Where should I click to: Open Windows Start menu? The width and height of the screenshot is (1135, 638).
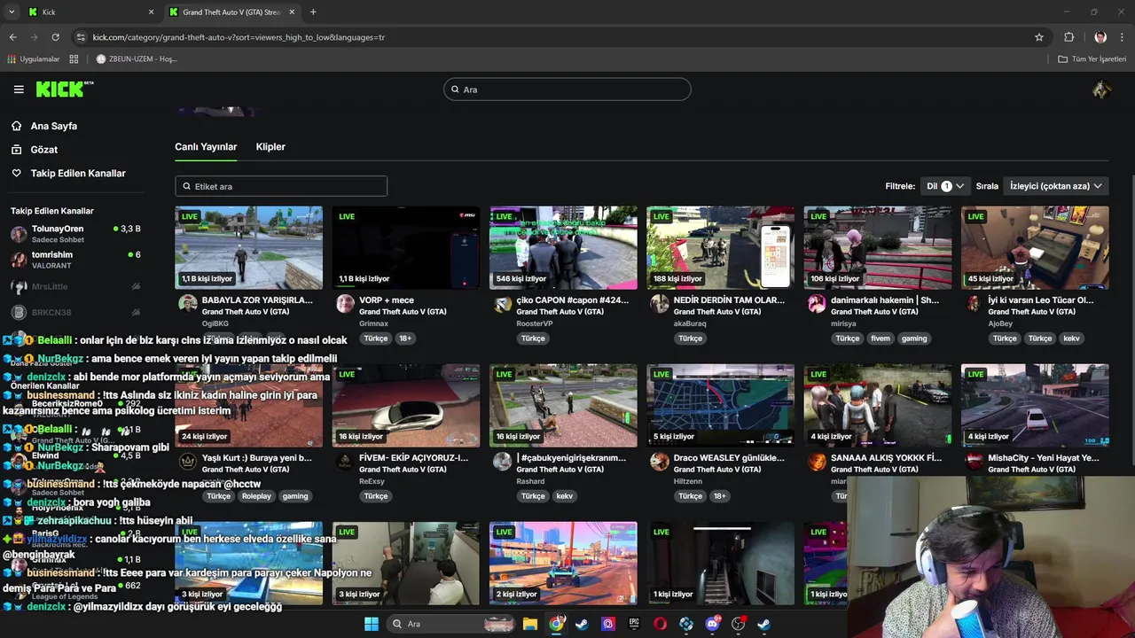pos(372,624)
